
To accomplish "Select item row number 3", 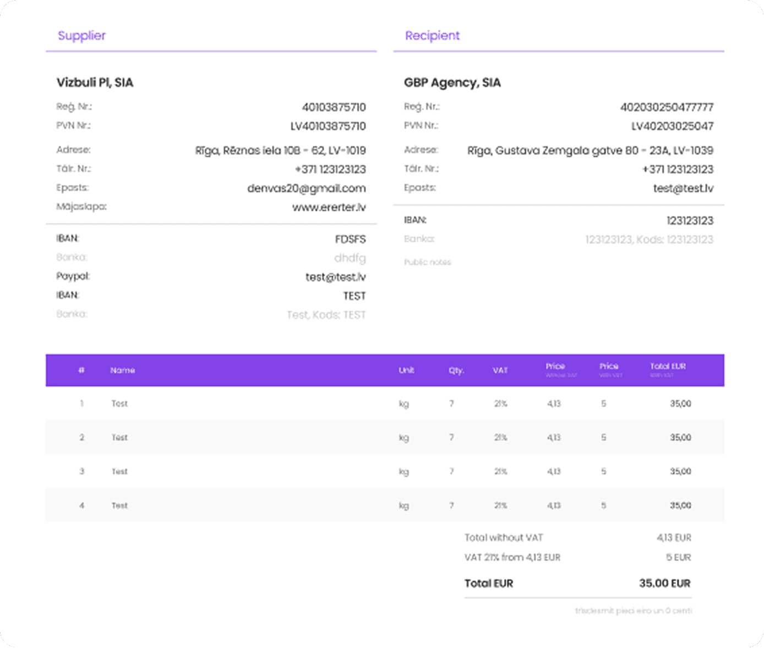I will 385,471.
